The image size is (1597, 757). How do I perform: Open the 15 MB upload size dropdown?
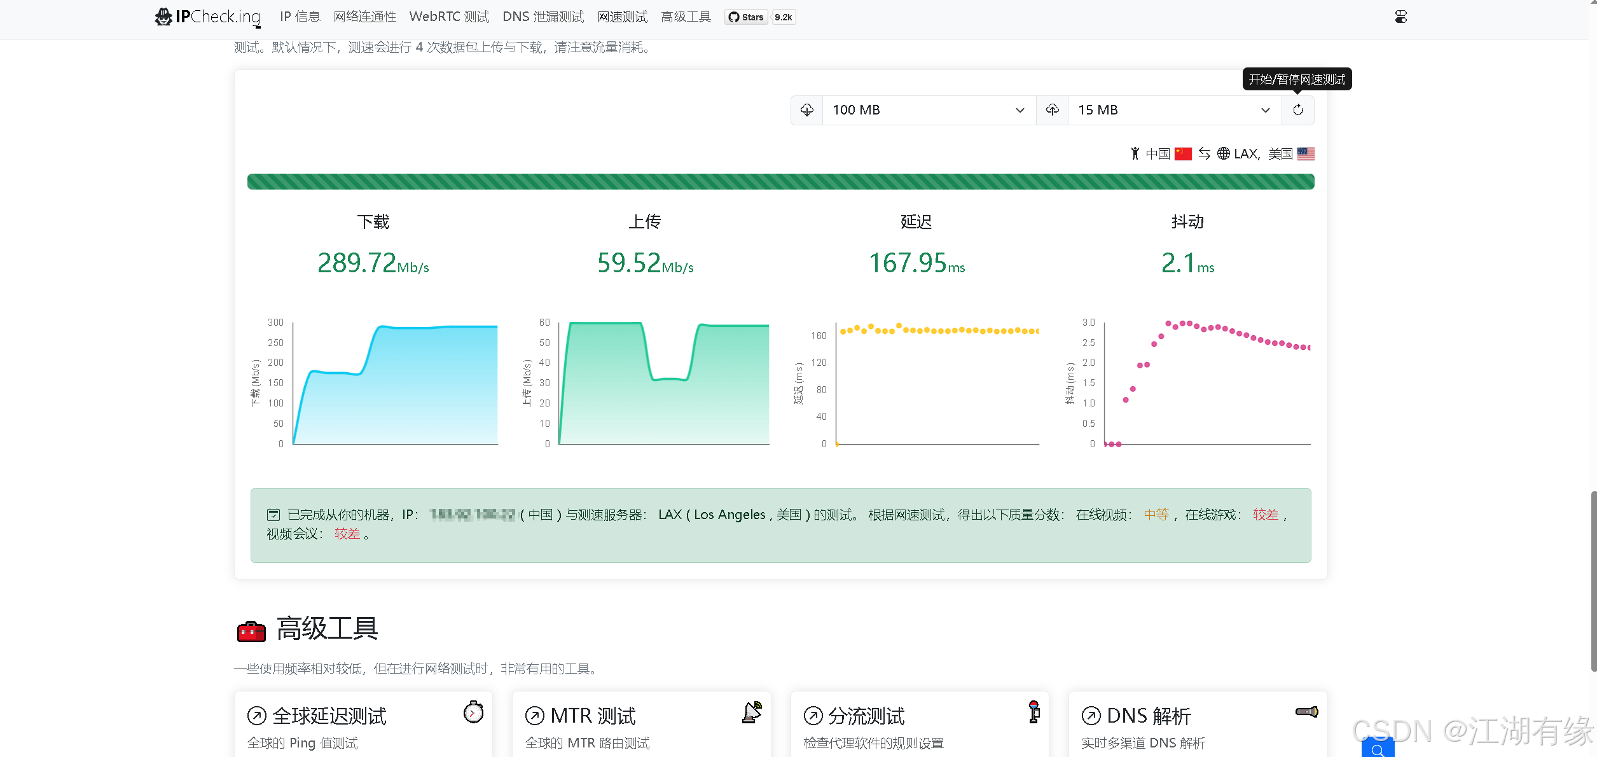coord(1174,110)
